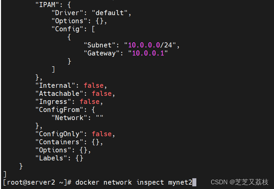The height and width of the screenshot is (189, 274).
Task: Click the "Subnet" key text
Action: (x=100, y=45)
